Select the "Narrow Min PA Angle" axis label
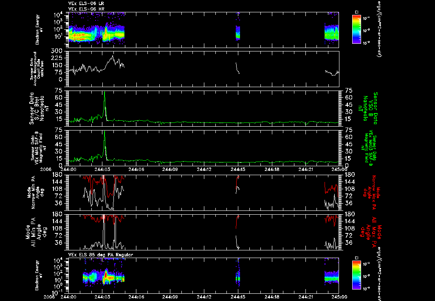The height and width of the screenshot is (301, 435). point(35,193)
